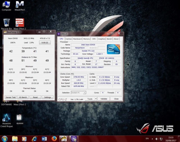
Task: Click the Firefox icon in the taskbar
Action: 54,139
